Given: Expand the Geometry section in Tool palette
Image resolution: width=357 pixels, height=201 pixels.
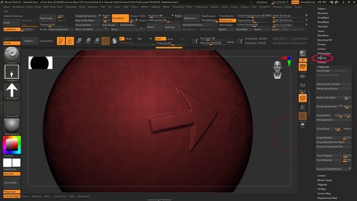Looking at the screenshot, I should tap(322, 13).
